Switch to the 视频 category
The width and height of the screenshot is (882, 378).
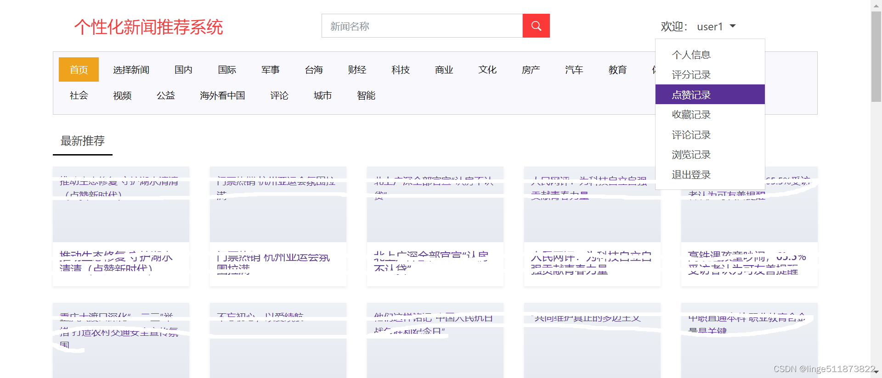(122, 95)
